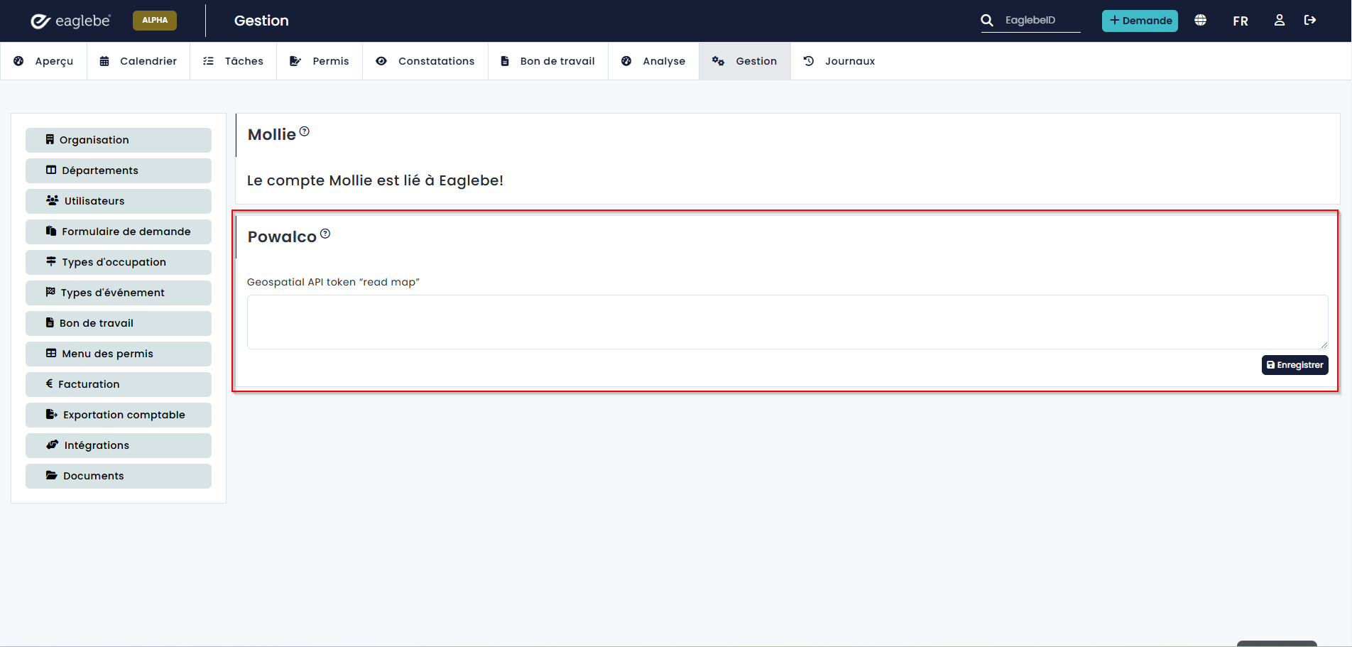Click the Formulaire de demande clipboard icon
This screenshot has width=1352, height=647.
tap(51, 231)
